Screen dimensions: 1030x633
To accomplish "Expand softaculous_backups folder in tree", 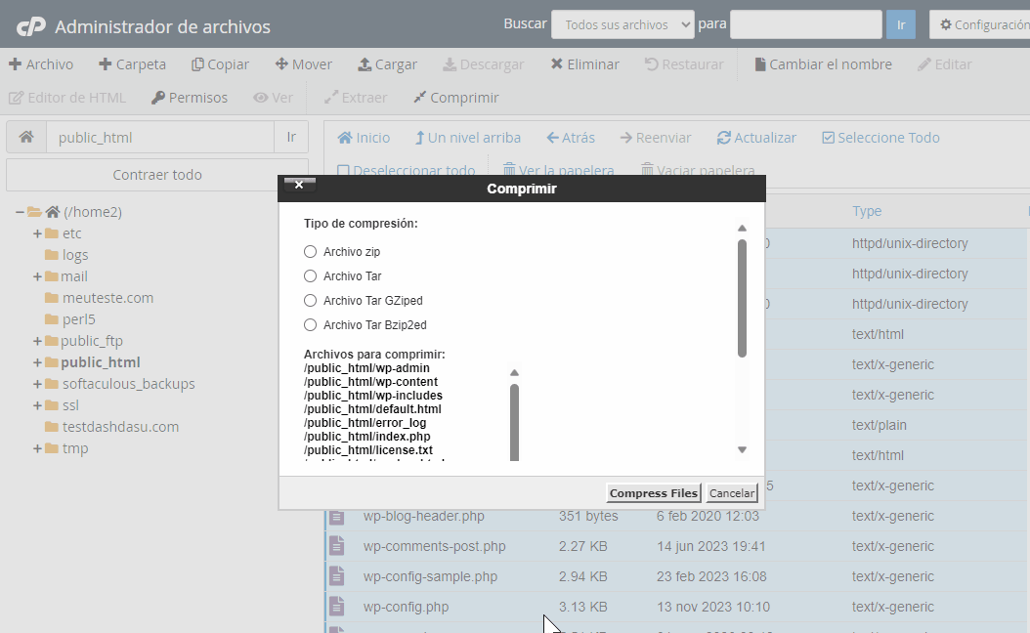I will tap(37, 384).
